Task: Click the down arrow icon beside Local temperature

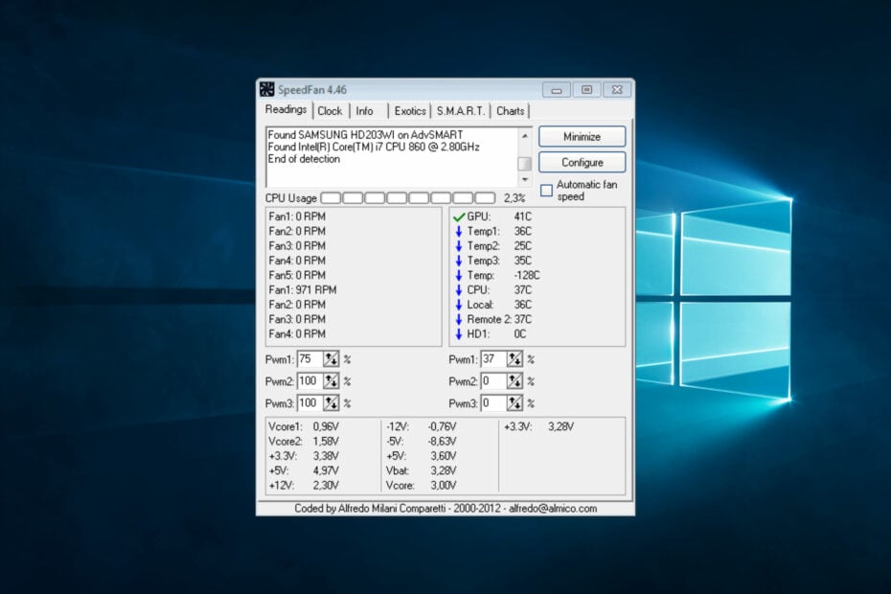Action: (459, 305)
